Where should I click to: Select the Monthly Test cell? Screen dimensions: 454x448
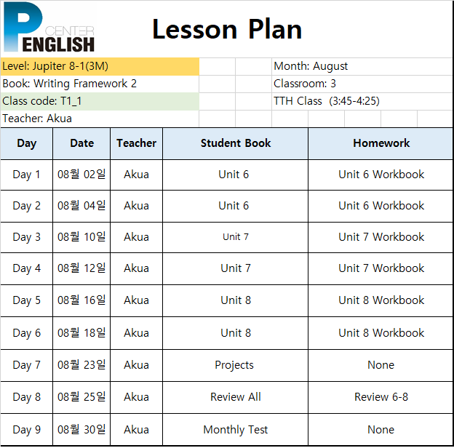[236, 430]
